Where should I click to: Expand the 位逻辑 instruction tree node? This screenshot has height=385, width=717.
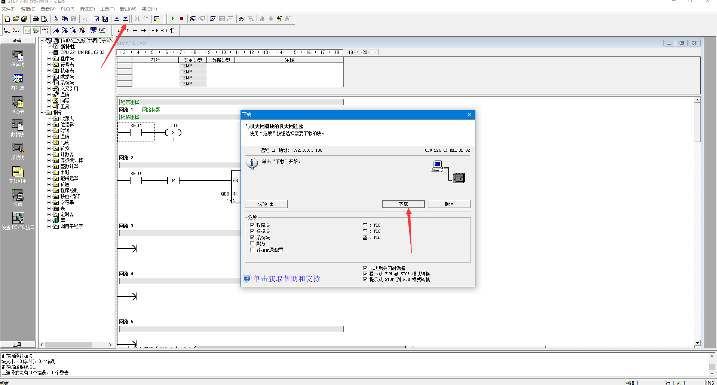point(49,124)
